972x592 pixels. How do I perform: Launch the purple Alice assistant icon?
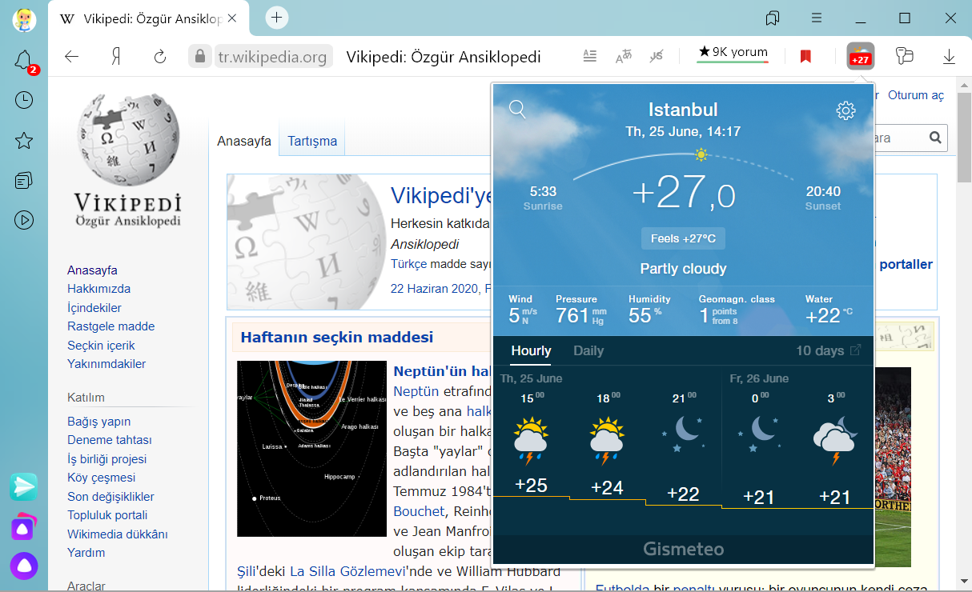click(x=24, y=566)
